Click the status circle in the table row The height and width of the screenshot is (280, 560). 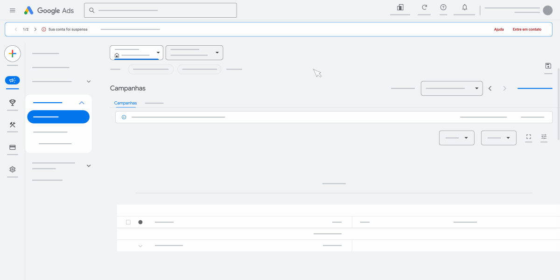point(140,222)
